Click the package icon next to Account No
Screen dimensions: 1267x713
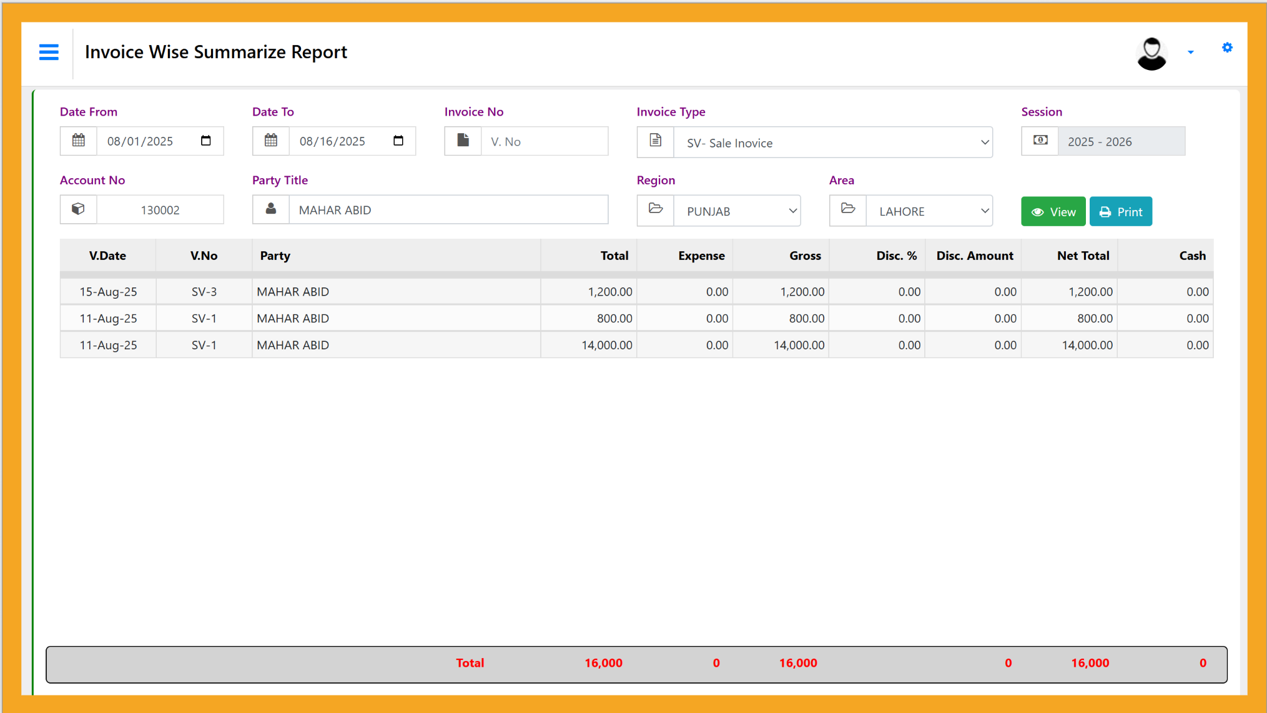pyautogui.click(x=79, y=209)
